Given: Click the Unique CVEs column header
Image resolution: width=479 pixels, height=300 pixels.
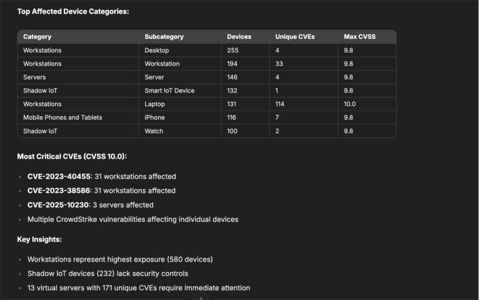Looking at the screenshot, I should pos(295,37).
